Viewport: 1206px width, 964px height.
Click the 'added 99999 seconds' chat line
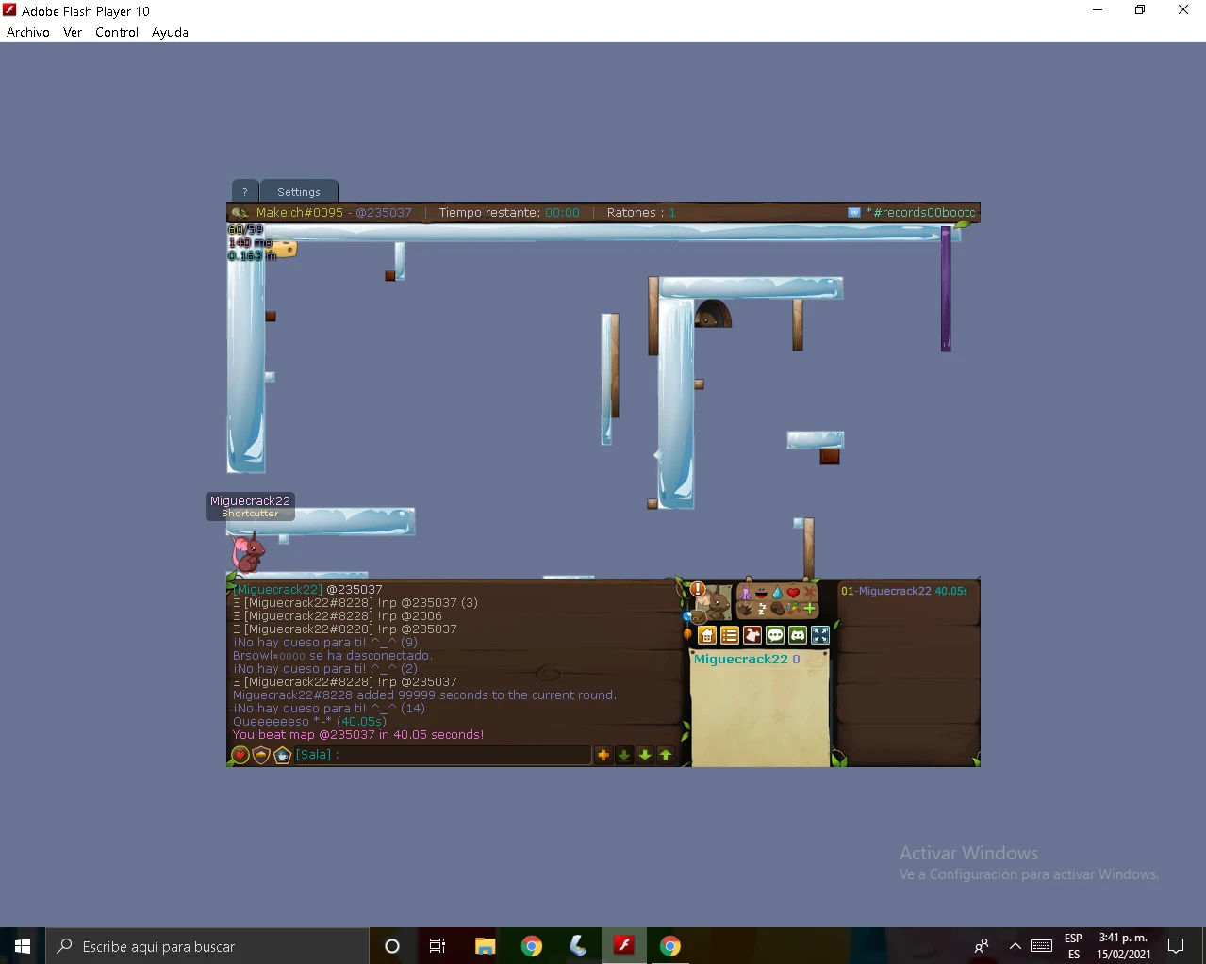pyautogui.click(x=424, y=695)
